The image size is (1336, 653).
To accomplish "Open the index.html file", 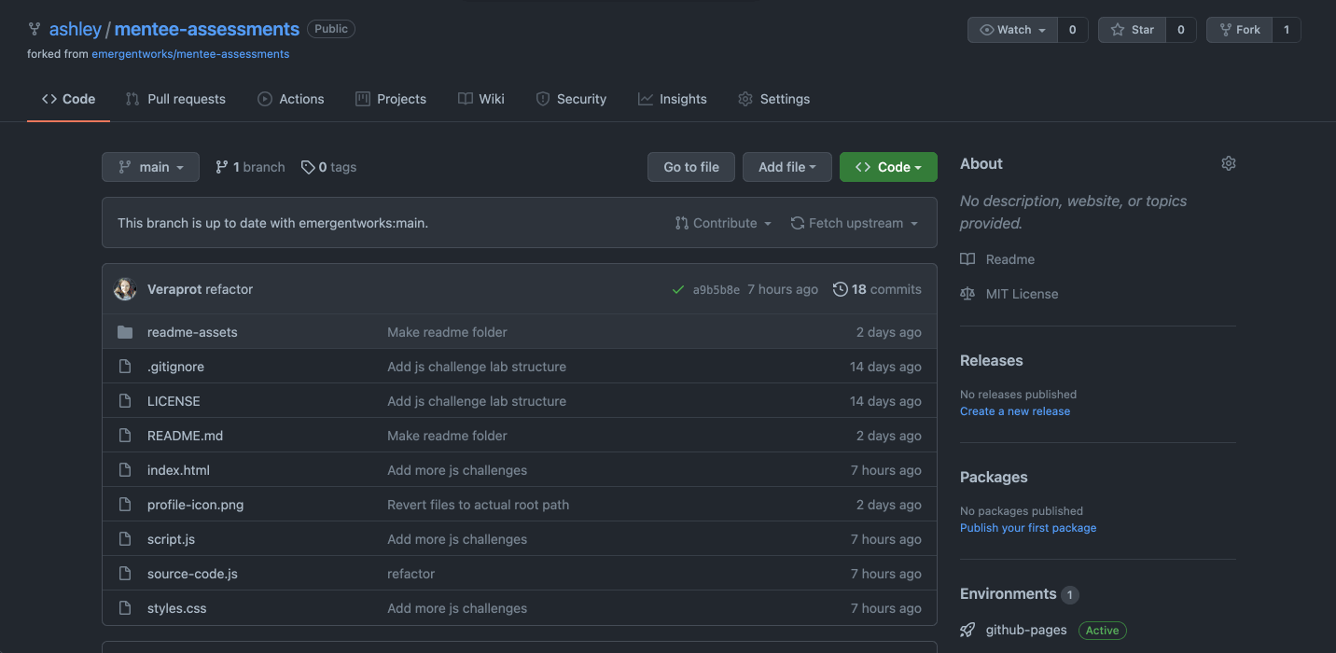I will click(178, 470).
